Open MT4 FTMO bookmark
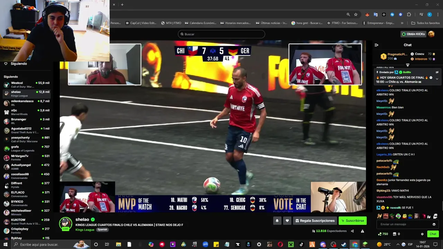Viewport: 443px width, 249px height. (171, 23)
